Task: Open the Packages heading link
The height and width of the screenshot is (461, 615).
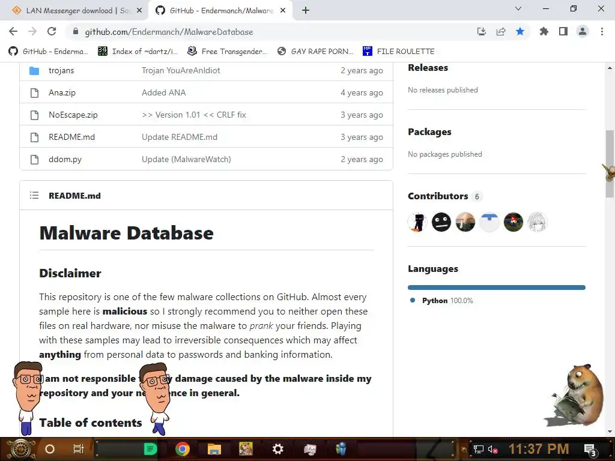Action: (429, 132)
